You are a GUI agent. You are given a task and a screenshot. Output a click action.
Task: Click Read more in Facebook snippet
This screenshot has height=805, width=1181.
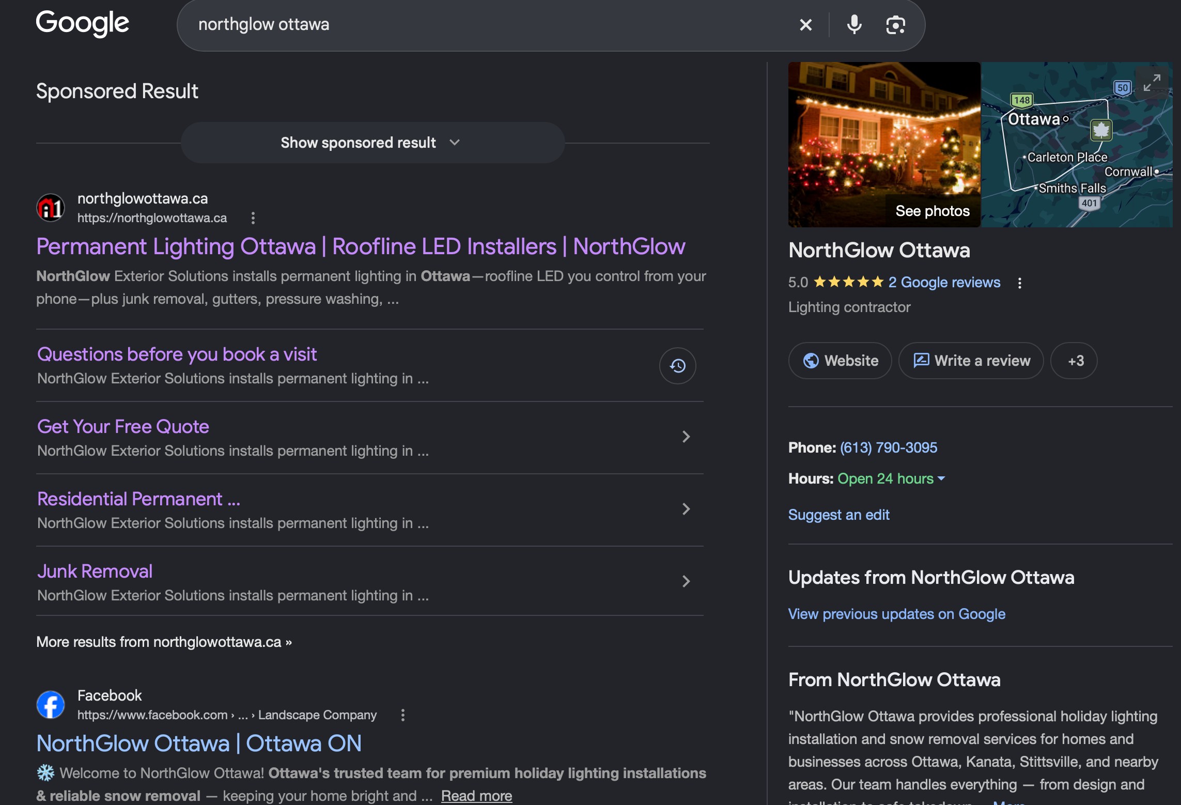point(476,796)
